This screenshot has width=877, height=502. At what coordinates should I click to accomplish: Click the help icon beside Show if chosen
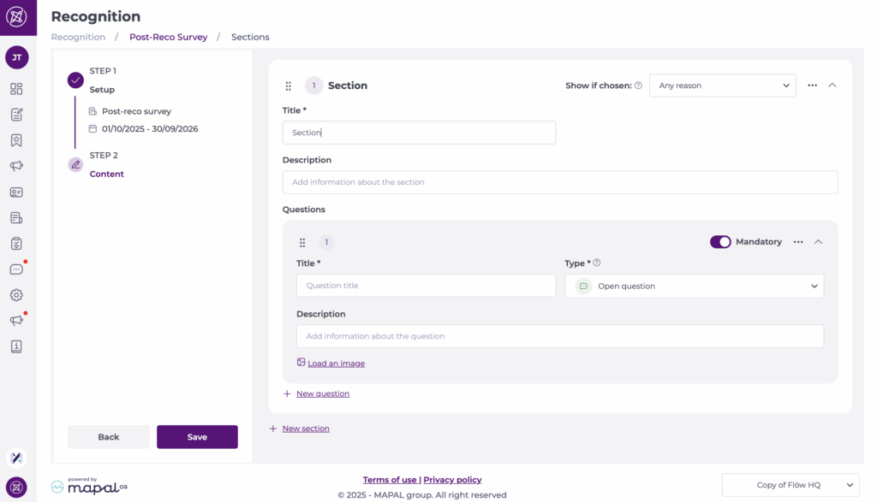pos(638,86)
